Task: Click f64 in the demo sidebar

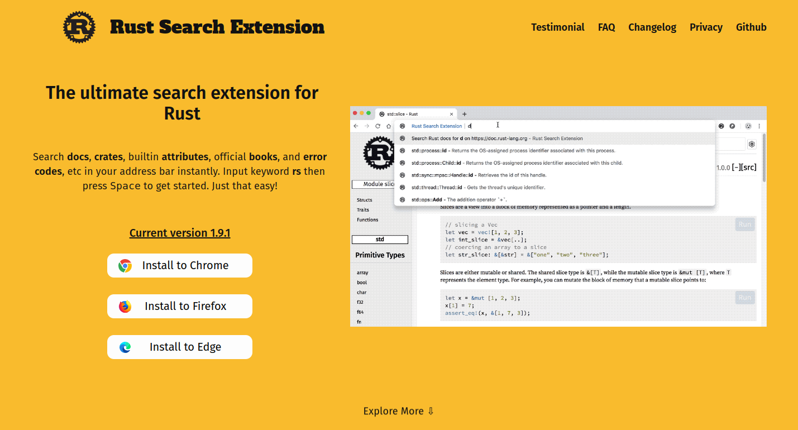Action: (x=360, y=312)
